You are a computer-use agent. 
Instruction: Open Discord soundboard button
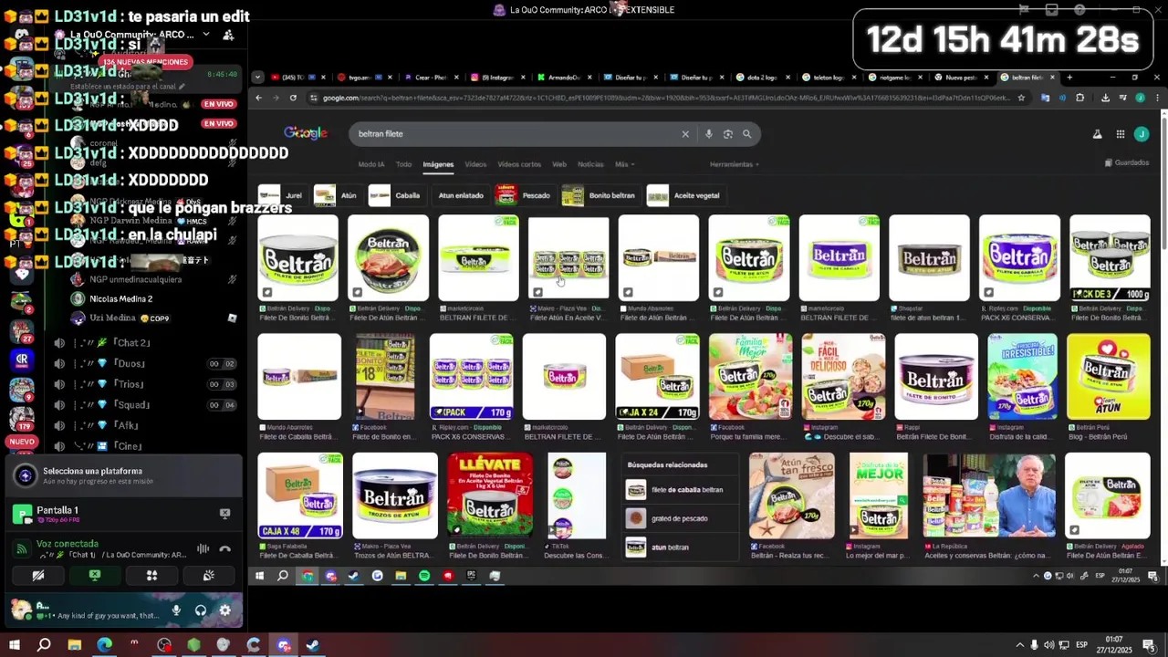(x=208, y=576)
